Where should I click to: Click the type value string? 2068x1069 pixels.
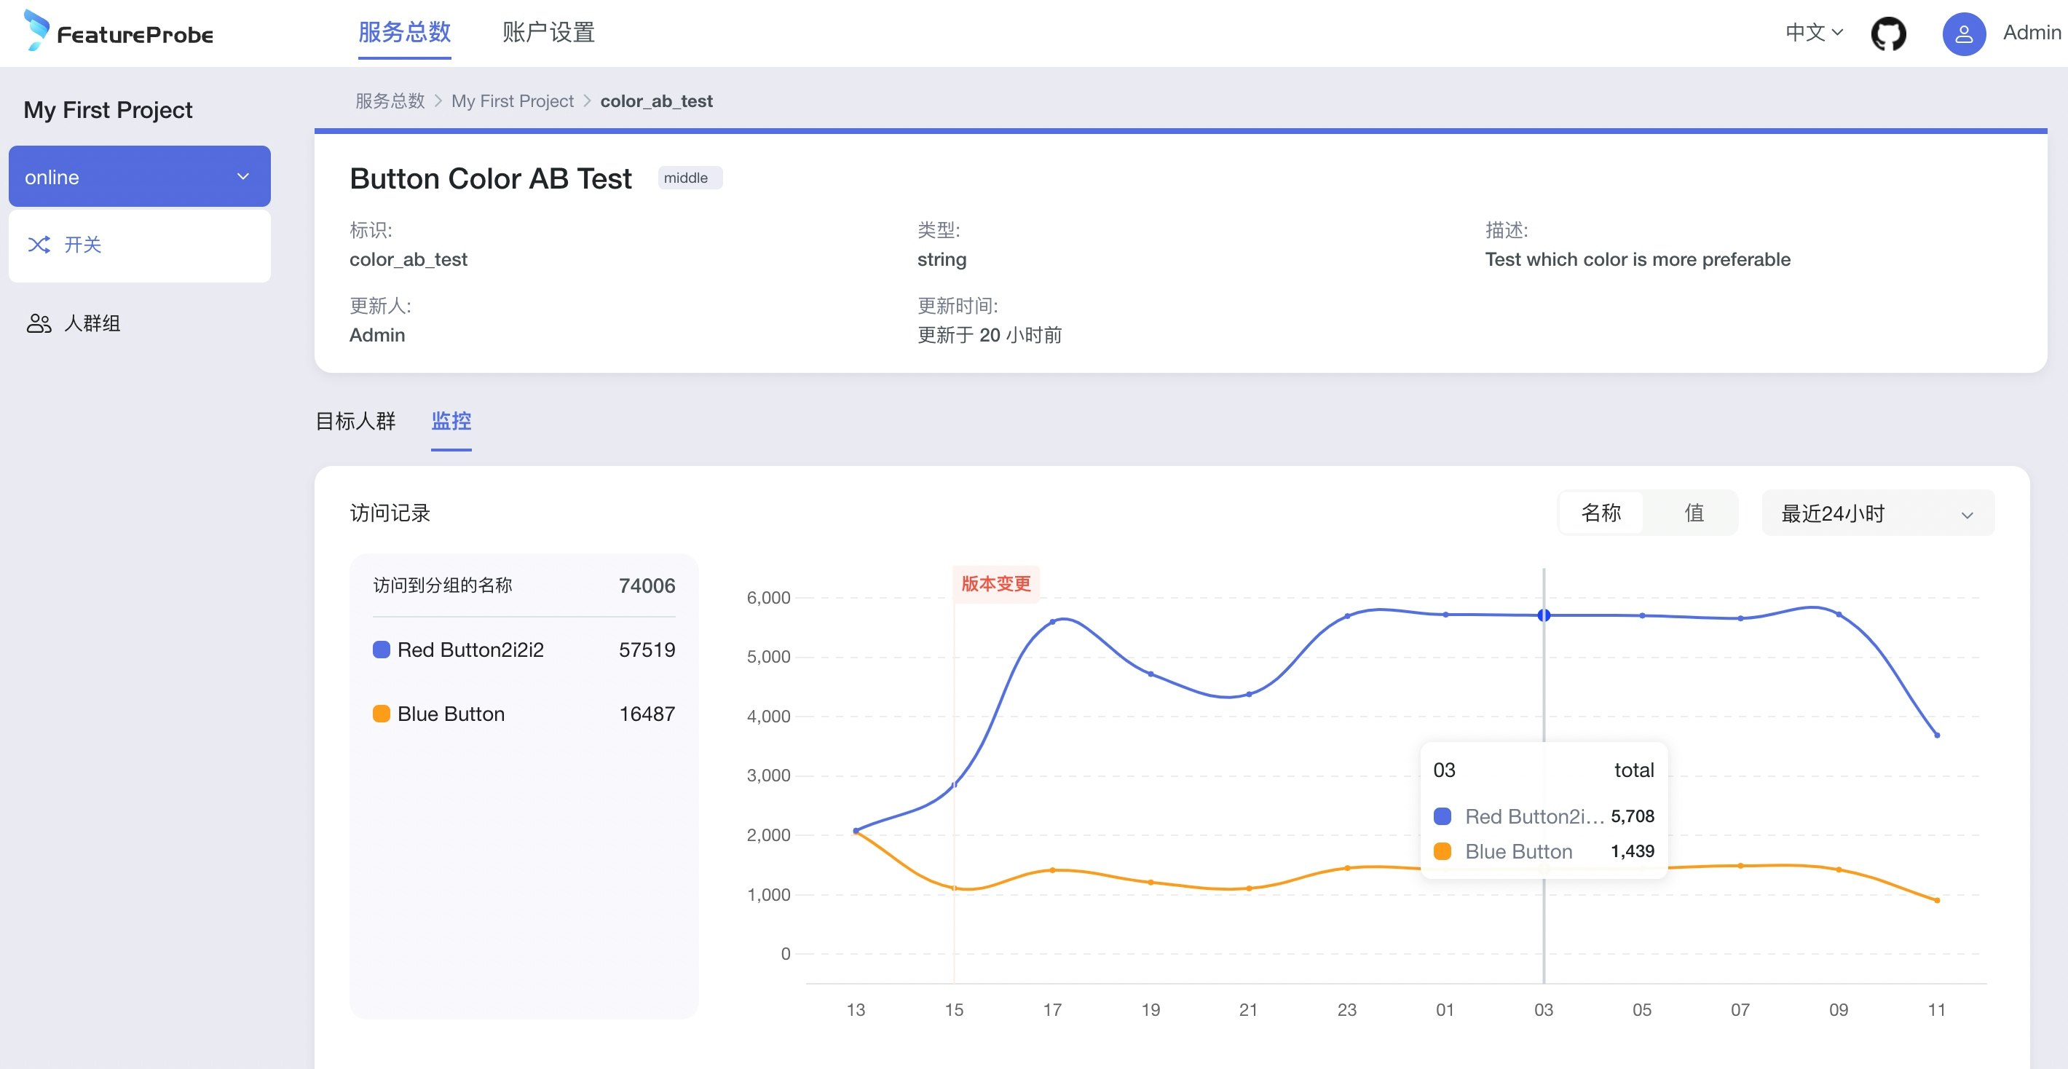point(942,260)
